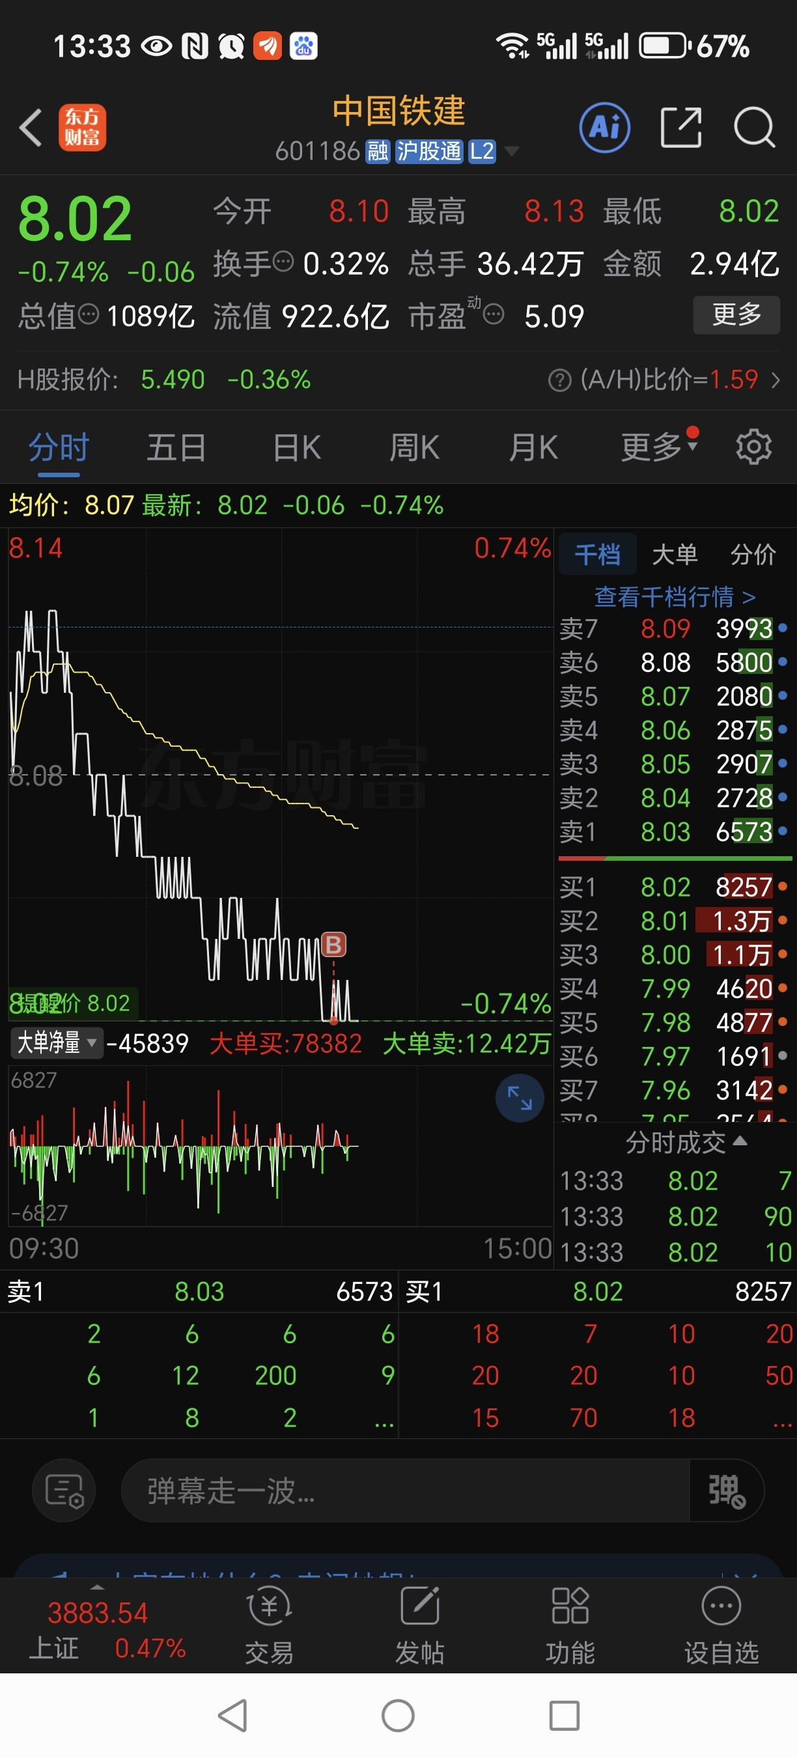
Task: Tap the L2 level badge
Action: 482,151
